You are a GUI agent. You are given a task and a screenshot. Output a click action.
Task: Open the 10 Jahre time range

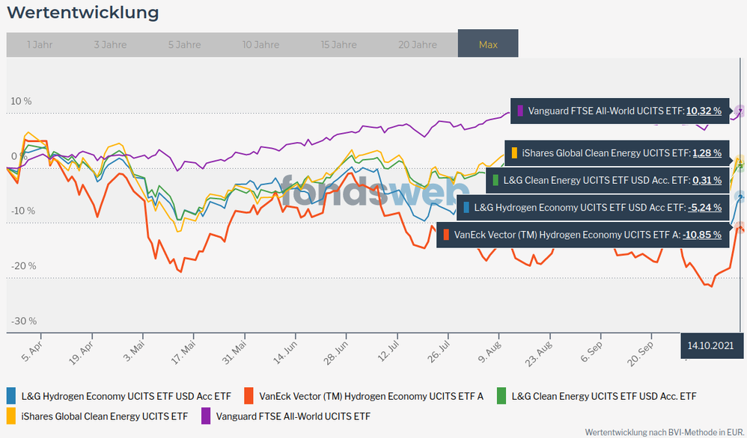pyautogui.click(x=260, y=45)
